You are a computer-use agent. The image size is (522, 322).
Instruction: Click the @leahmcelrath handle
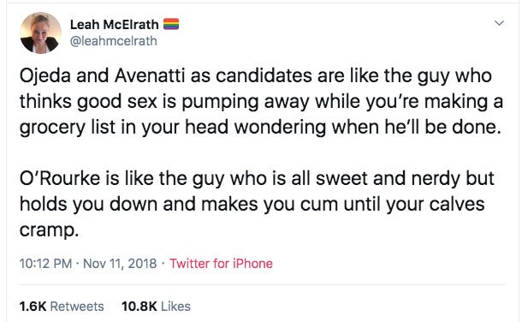(x=114, y=41)
